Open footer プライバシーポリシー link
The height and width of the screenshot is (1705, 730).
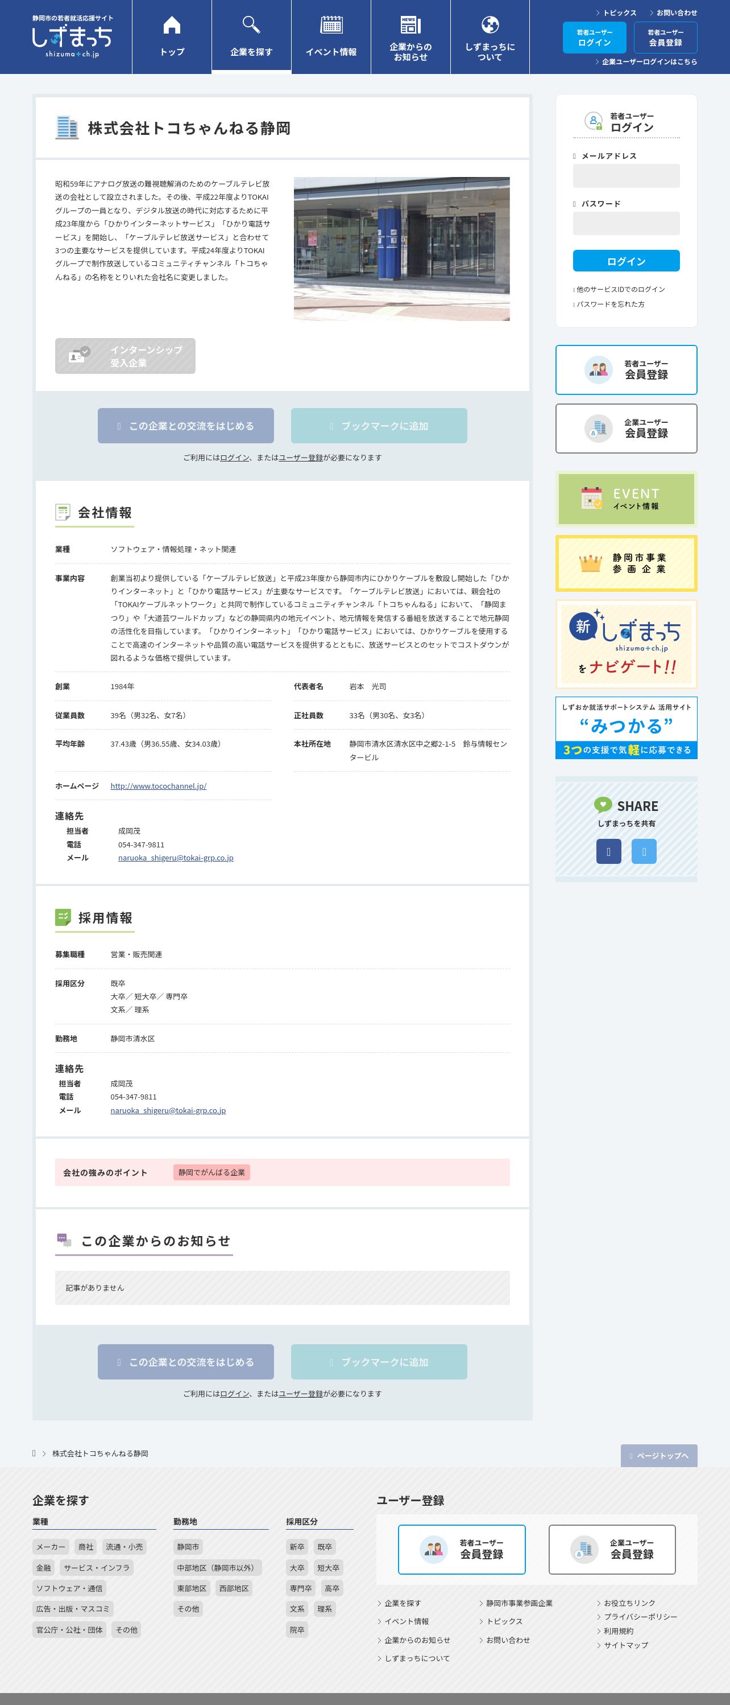click(637, 1616)
